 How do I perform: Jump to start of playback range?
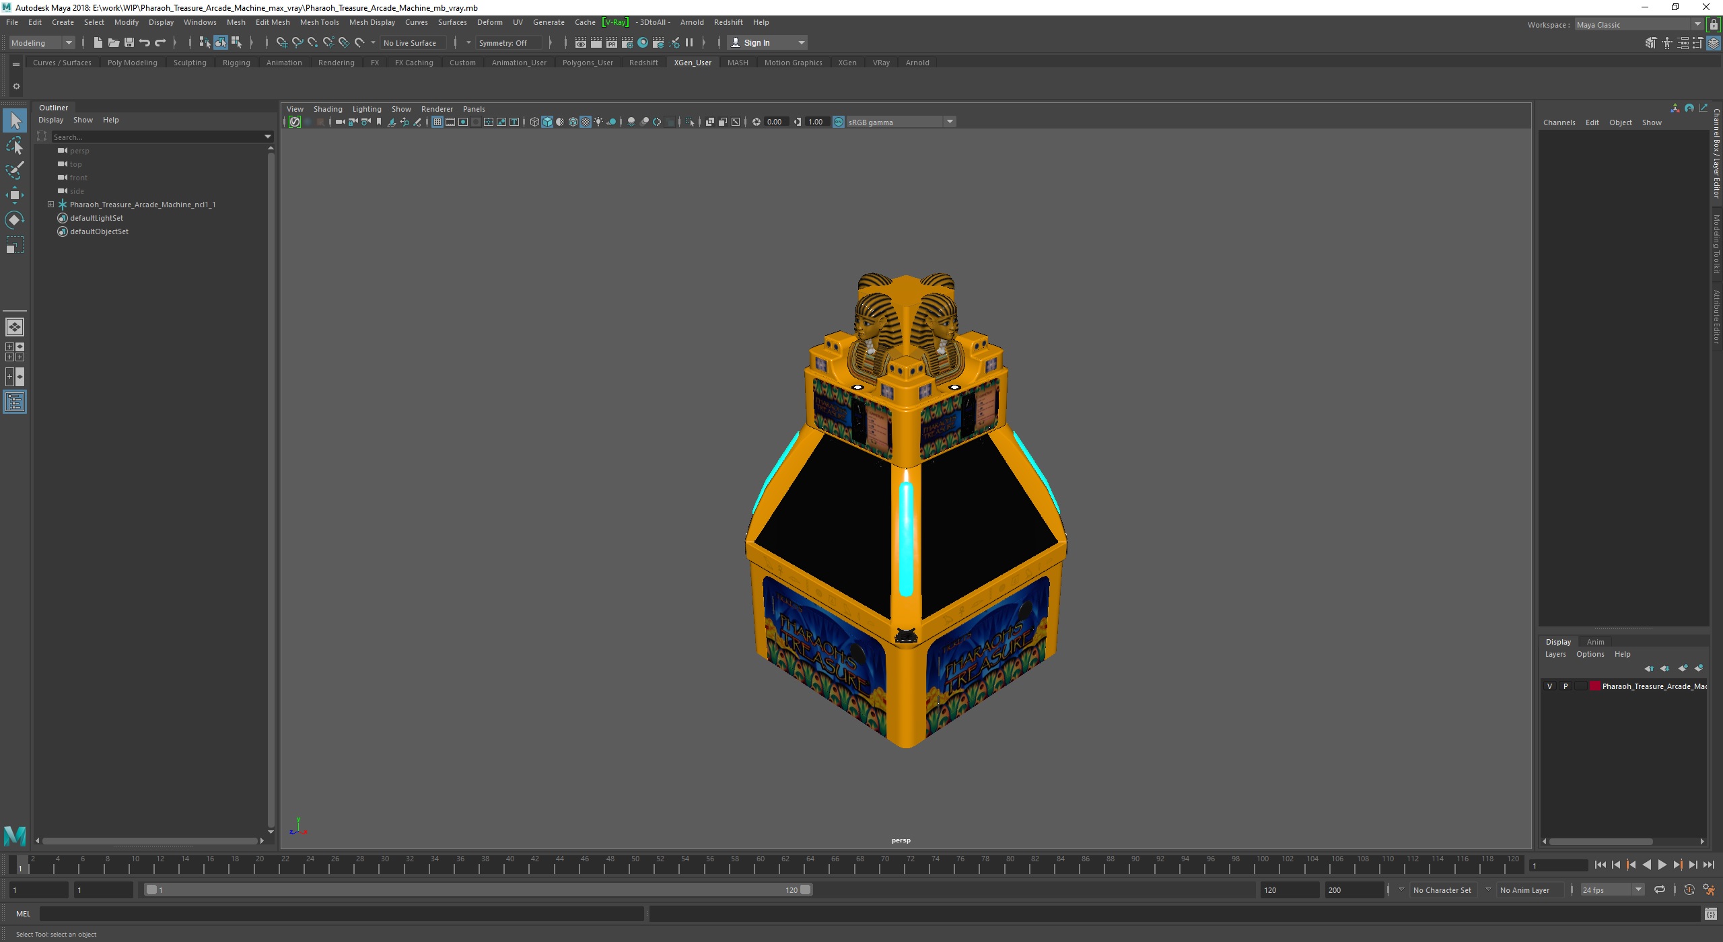click(x=1601, y=865)
